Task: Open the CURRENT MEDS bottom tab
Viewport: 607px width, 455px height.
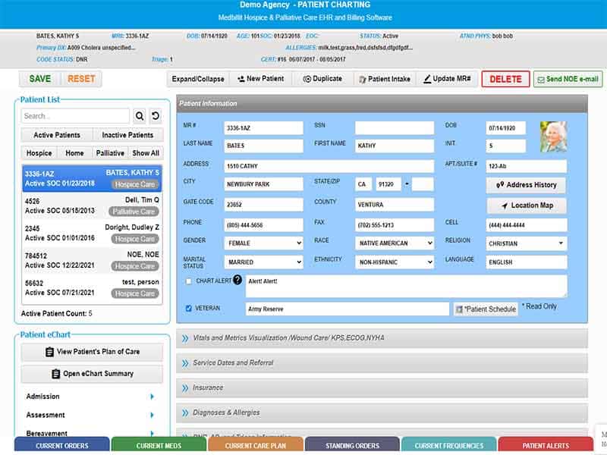Action: coord(159,445)
